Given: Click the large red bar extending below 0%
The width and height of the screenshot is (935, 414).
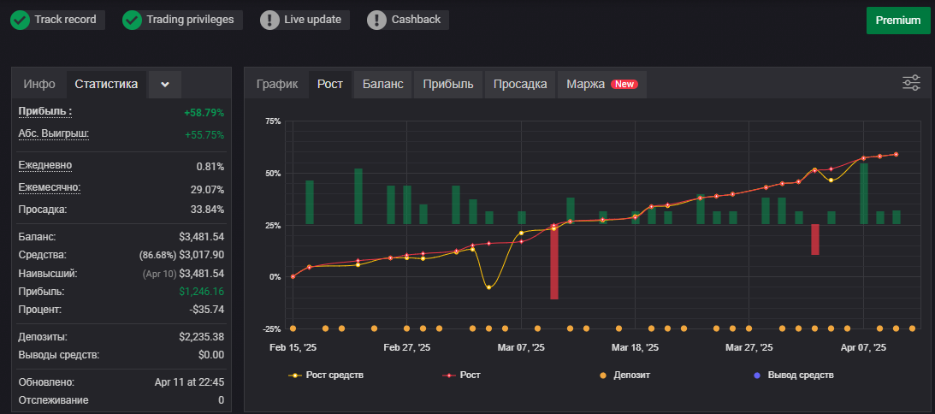Looking at the screenshot, I should [554, 261].
